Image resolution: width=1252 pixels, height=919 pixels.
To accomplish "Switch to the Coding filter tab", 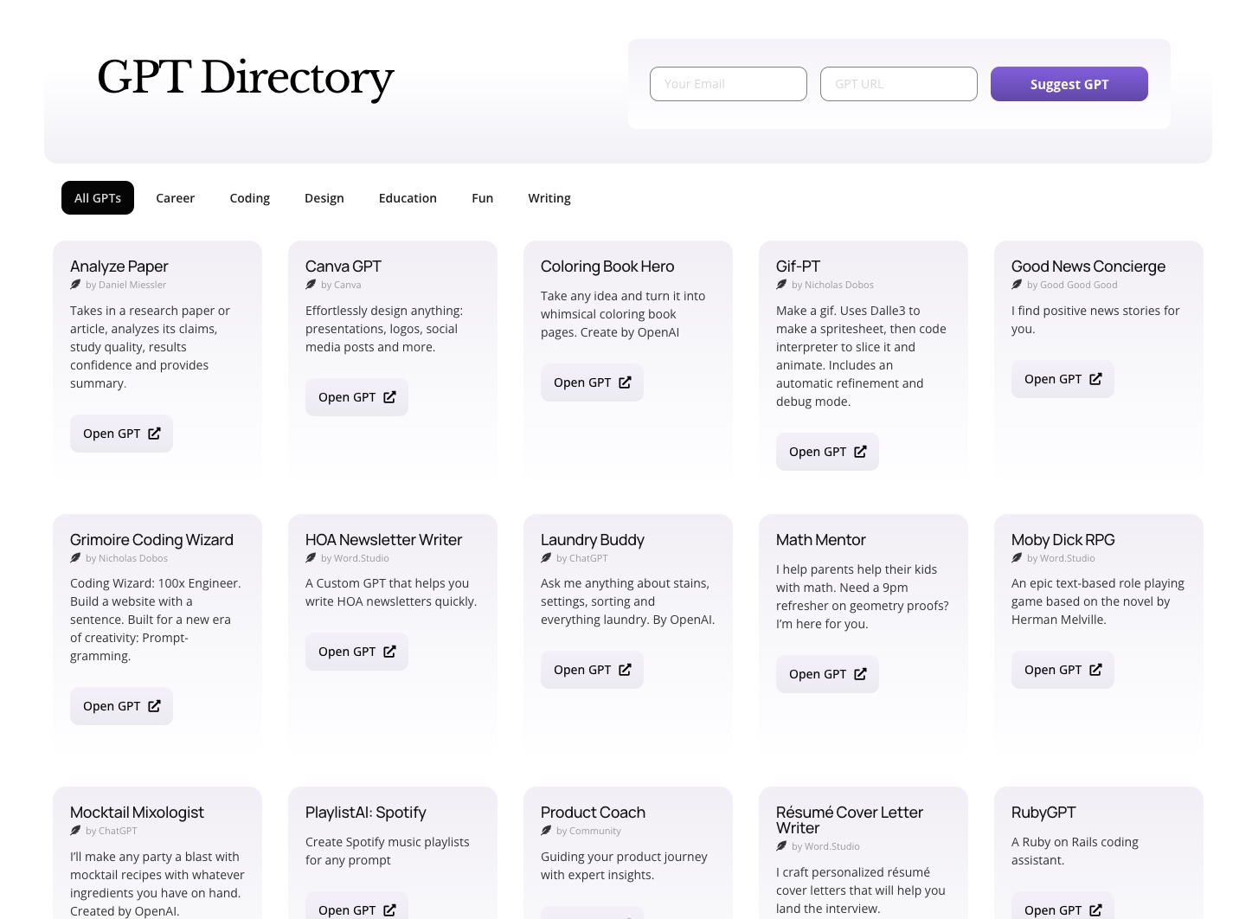I will pos(249,197).
